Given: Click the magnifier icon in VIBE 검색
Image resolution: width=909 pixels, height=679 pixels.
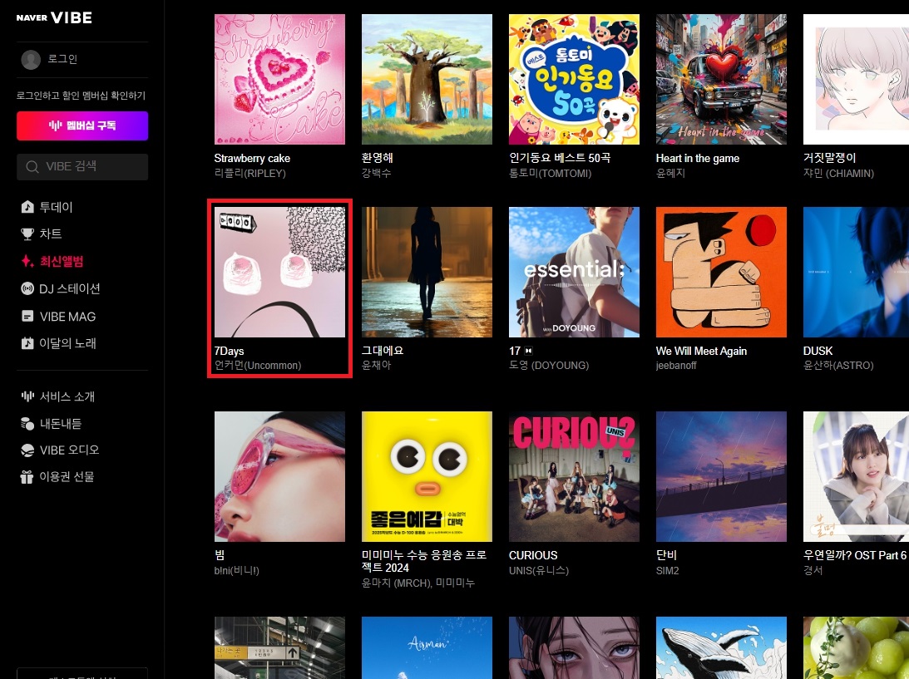Looking at the screenshot, I should click(x=32, y=167).
